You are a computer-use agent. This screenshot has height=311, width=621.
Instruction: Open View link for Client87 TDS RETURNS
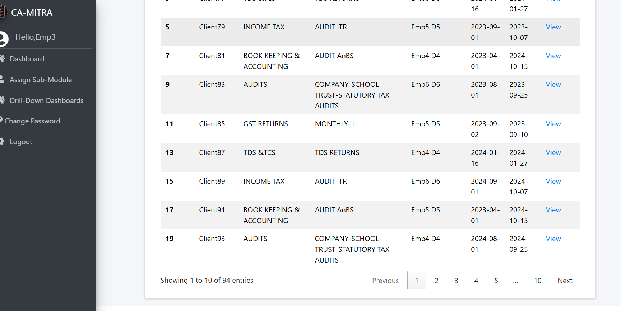553,152
